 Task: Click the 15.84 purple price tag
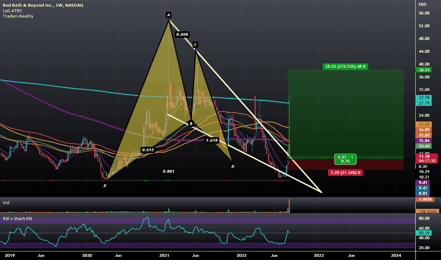click(424, 140)
